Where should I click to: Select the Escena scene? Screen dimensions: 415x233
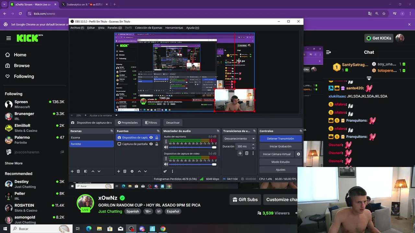point(91,138)
